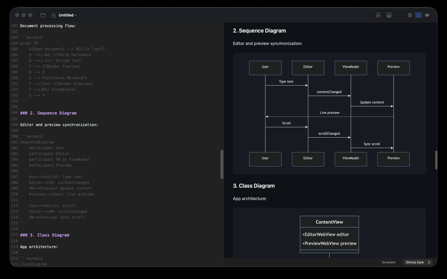Click the "Sync scroll" message label in diagram

(x=372, y=144)
